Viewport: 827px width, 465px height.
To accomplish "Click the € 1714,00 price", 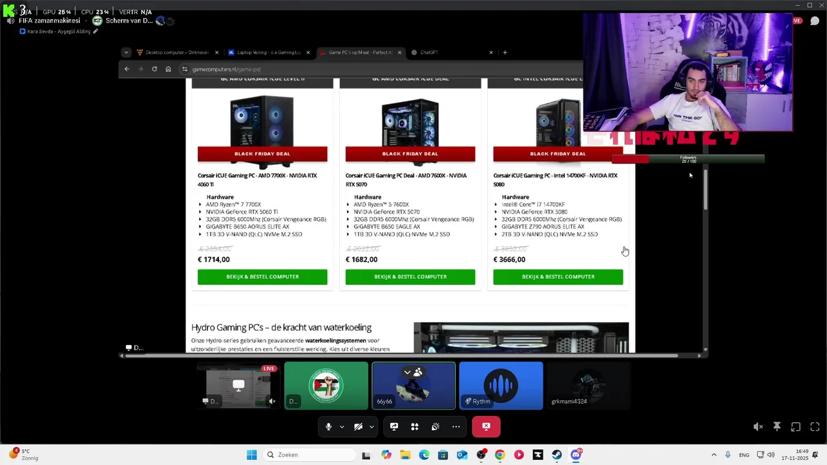I will point(214,260).
